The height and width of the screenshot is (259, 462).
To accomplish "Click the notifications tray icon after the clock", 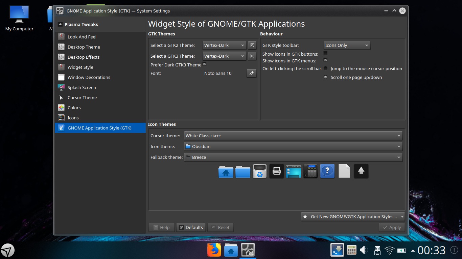I will [454, 250].
